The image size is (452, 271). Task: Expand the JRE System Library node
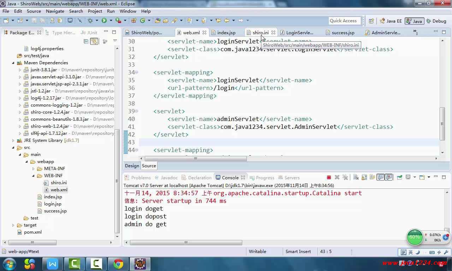(x=13, y=140)
